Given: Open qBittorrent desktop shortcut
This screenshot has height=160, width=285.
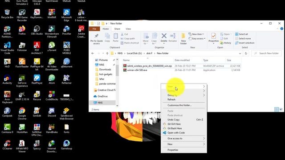Looking at the screenshot, I should 66,63.
